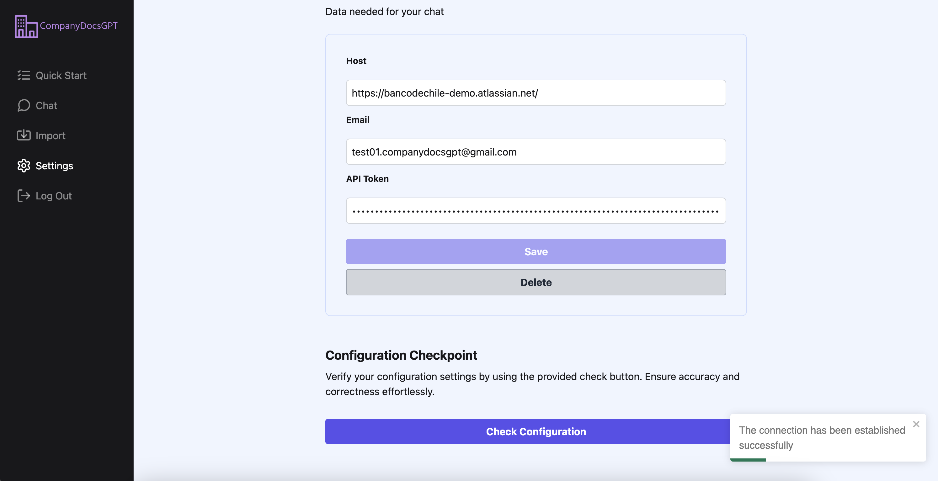The width and height of the screenshot is (938, 481).
Task: Focus the Host URL input field
Action: [x=536, y=93]
